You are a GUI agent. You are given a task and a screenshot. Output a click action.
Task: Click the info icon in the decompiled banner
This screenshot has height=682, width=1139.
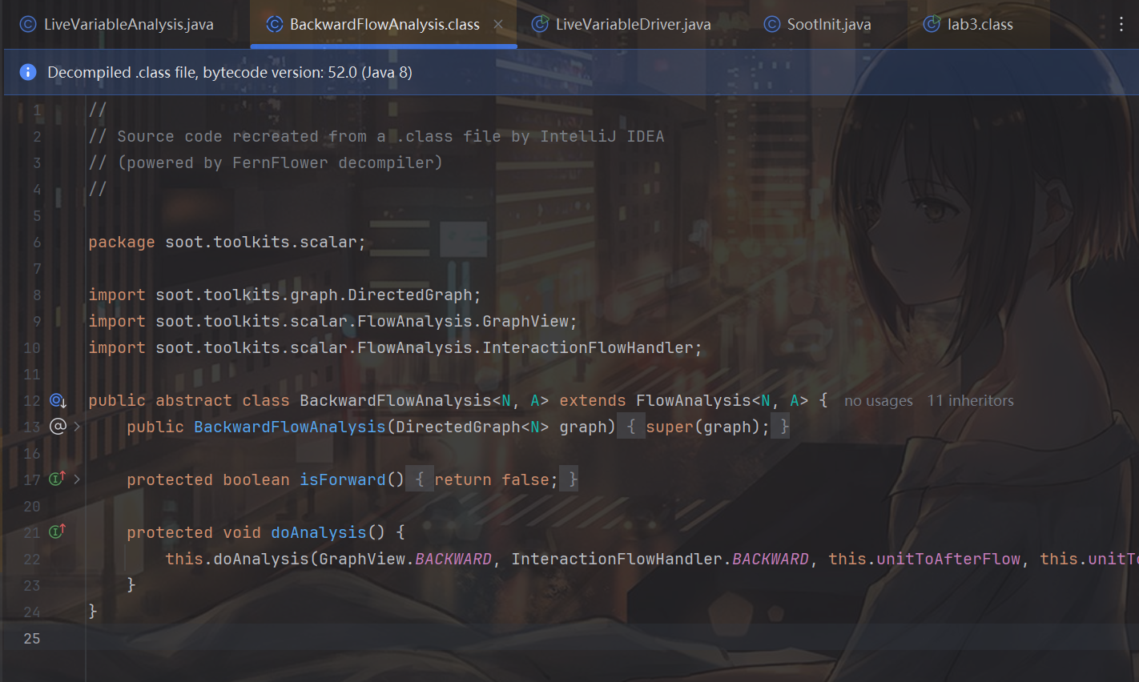pyautogui.click(x=28, y=72)
